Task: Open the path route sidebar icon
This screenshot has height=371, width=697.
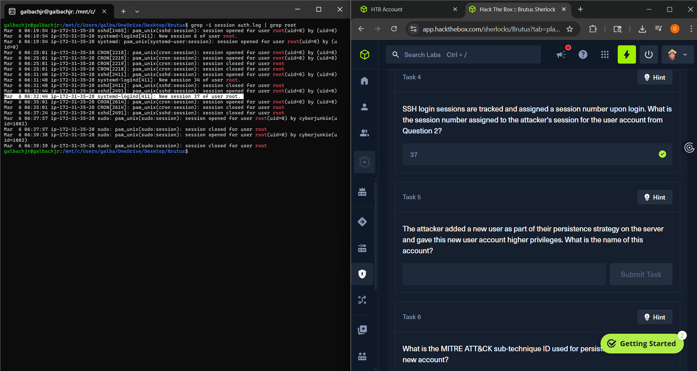Action: pyautogui.click(x=362, y=300)
